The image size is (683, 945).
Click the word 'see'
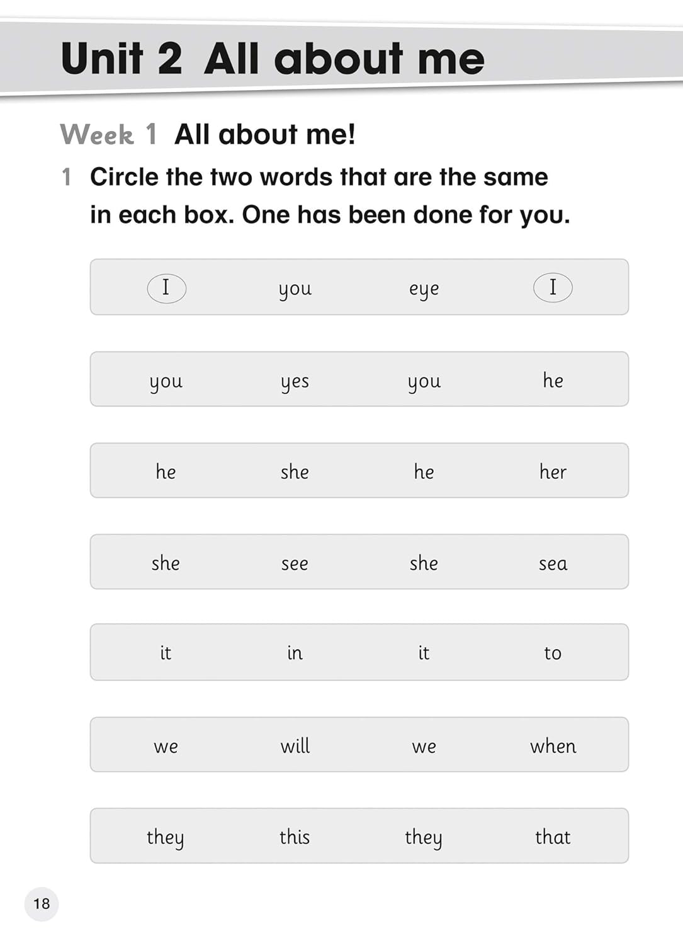click(295, 563)
